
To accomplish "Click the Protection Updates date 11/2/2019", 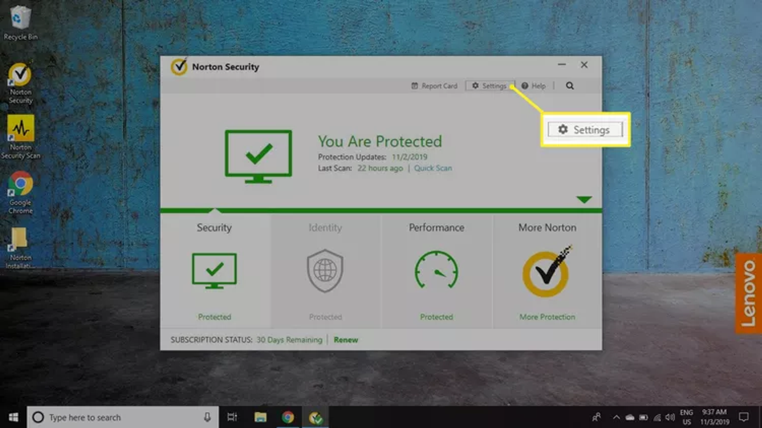I will [410, 157].
